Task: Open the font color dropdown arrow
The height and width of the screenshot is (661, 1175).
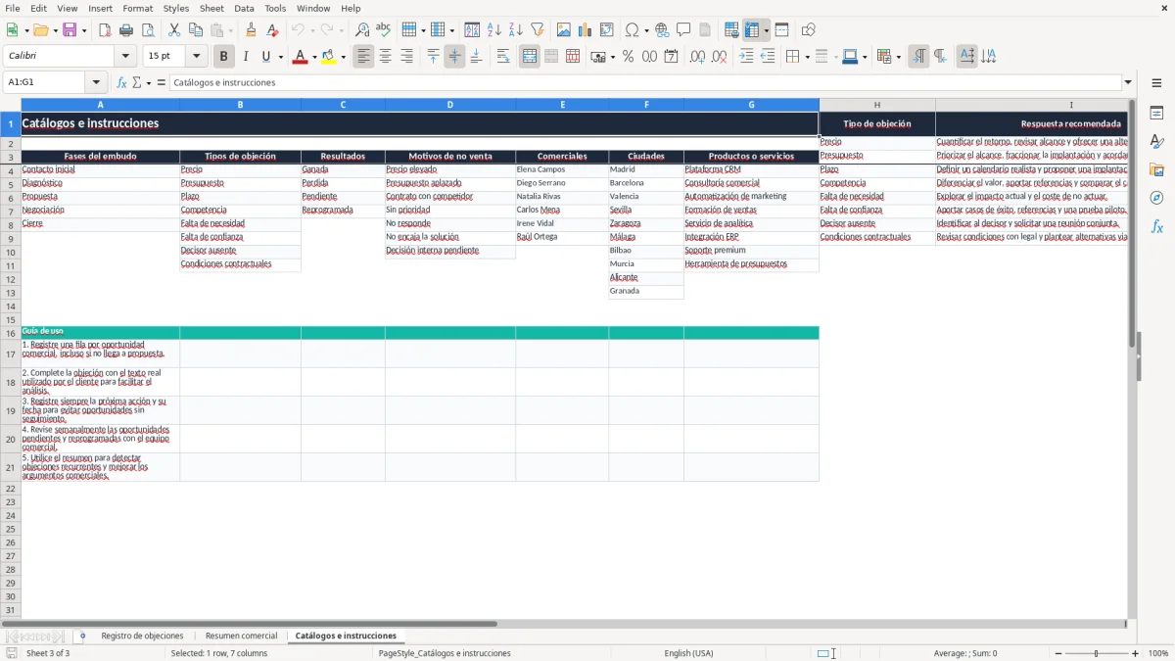Action: 314,57
